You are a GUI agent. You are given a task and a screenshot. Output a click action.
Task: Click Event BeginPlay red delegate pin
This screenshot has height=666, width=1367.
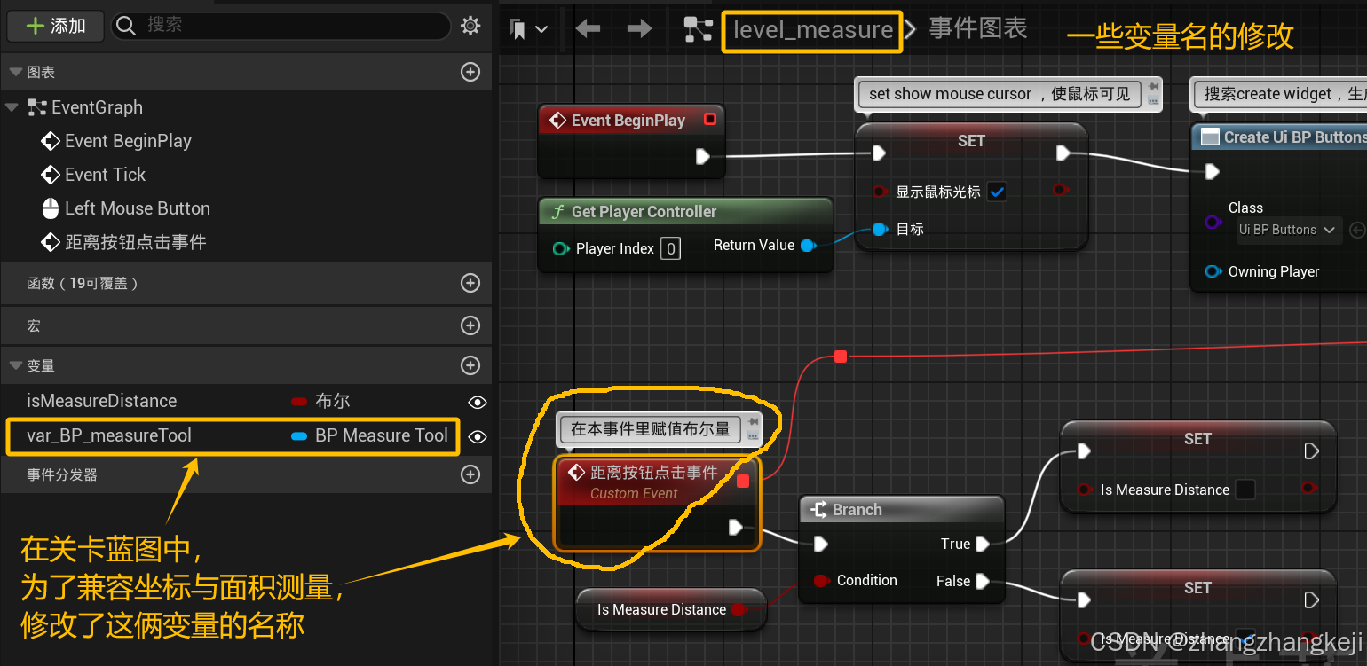click(709, 120)
